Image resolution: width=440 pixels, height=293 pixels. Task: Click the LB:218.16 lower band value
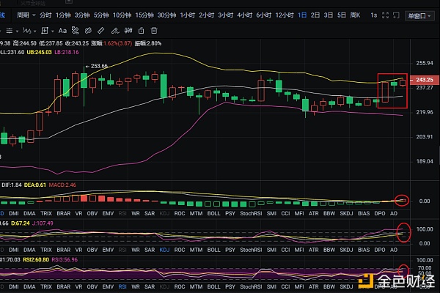tap(67, 52)
